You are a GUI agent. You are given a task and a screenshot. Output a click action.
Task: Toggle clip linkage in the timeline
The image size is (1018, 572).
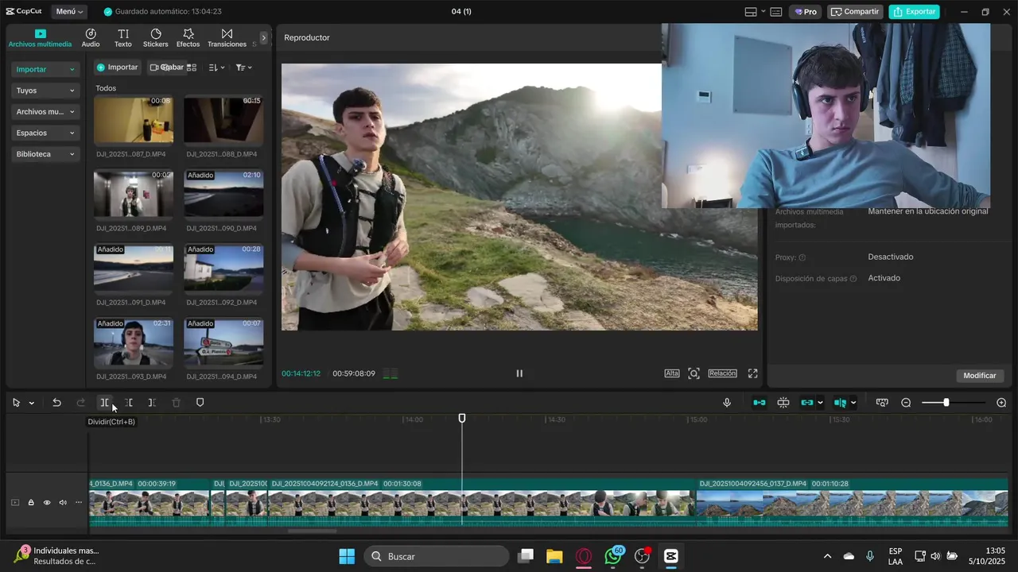[x=807, y=403]
